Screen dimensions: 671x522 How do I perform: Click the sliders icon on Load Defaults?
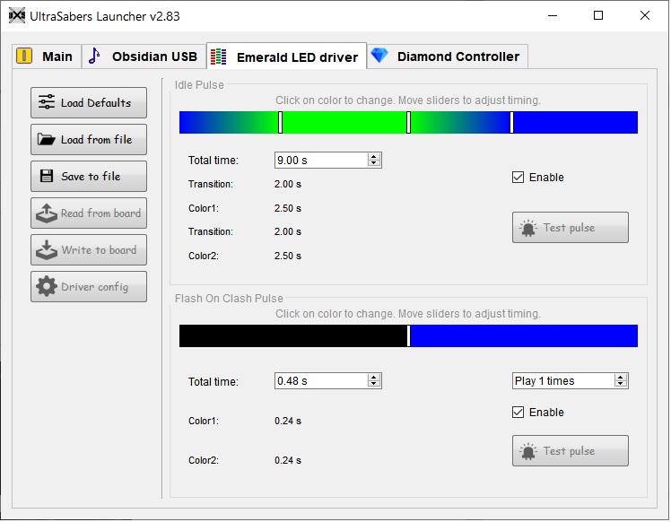point(47,103)
